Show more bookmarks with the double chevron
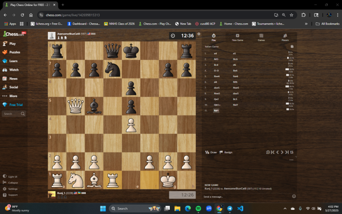342x214 pixels. pos(306,24)
